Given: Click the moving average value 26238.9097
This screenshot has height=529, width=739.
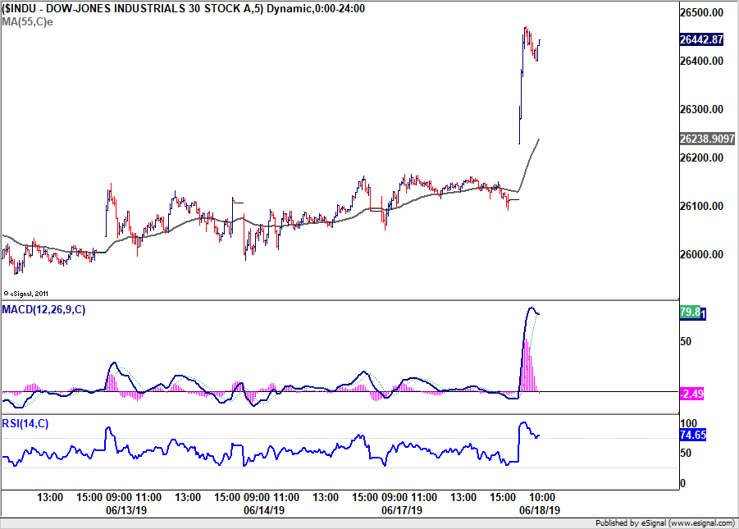Looking at the screenshot, I should [707, 139].
